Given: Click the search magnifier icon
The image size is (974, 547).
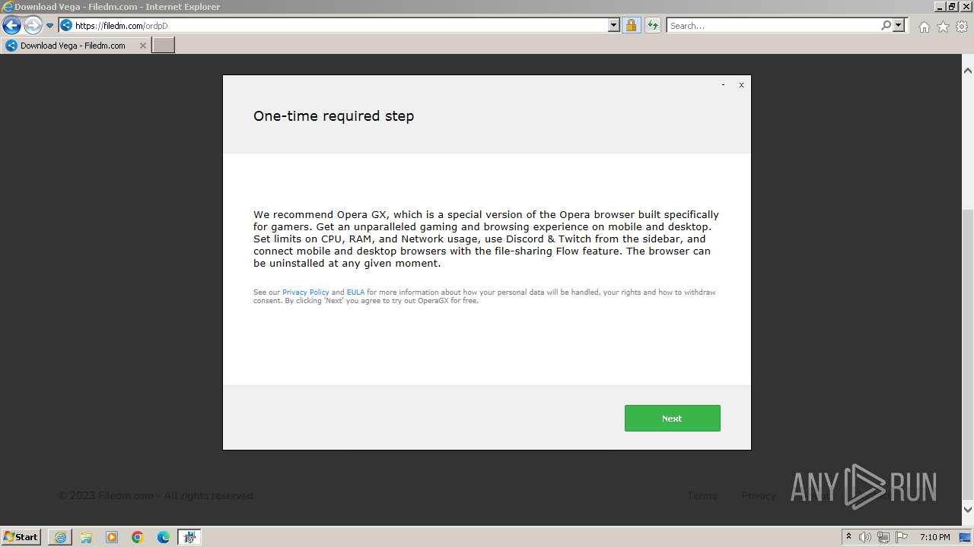Looking at the screenshot, I should pos(886,26).
